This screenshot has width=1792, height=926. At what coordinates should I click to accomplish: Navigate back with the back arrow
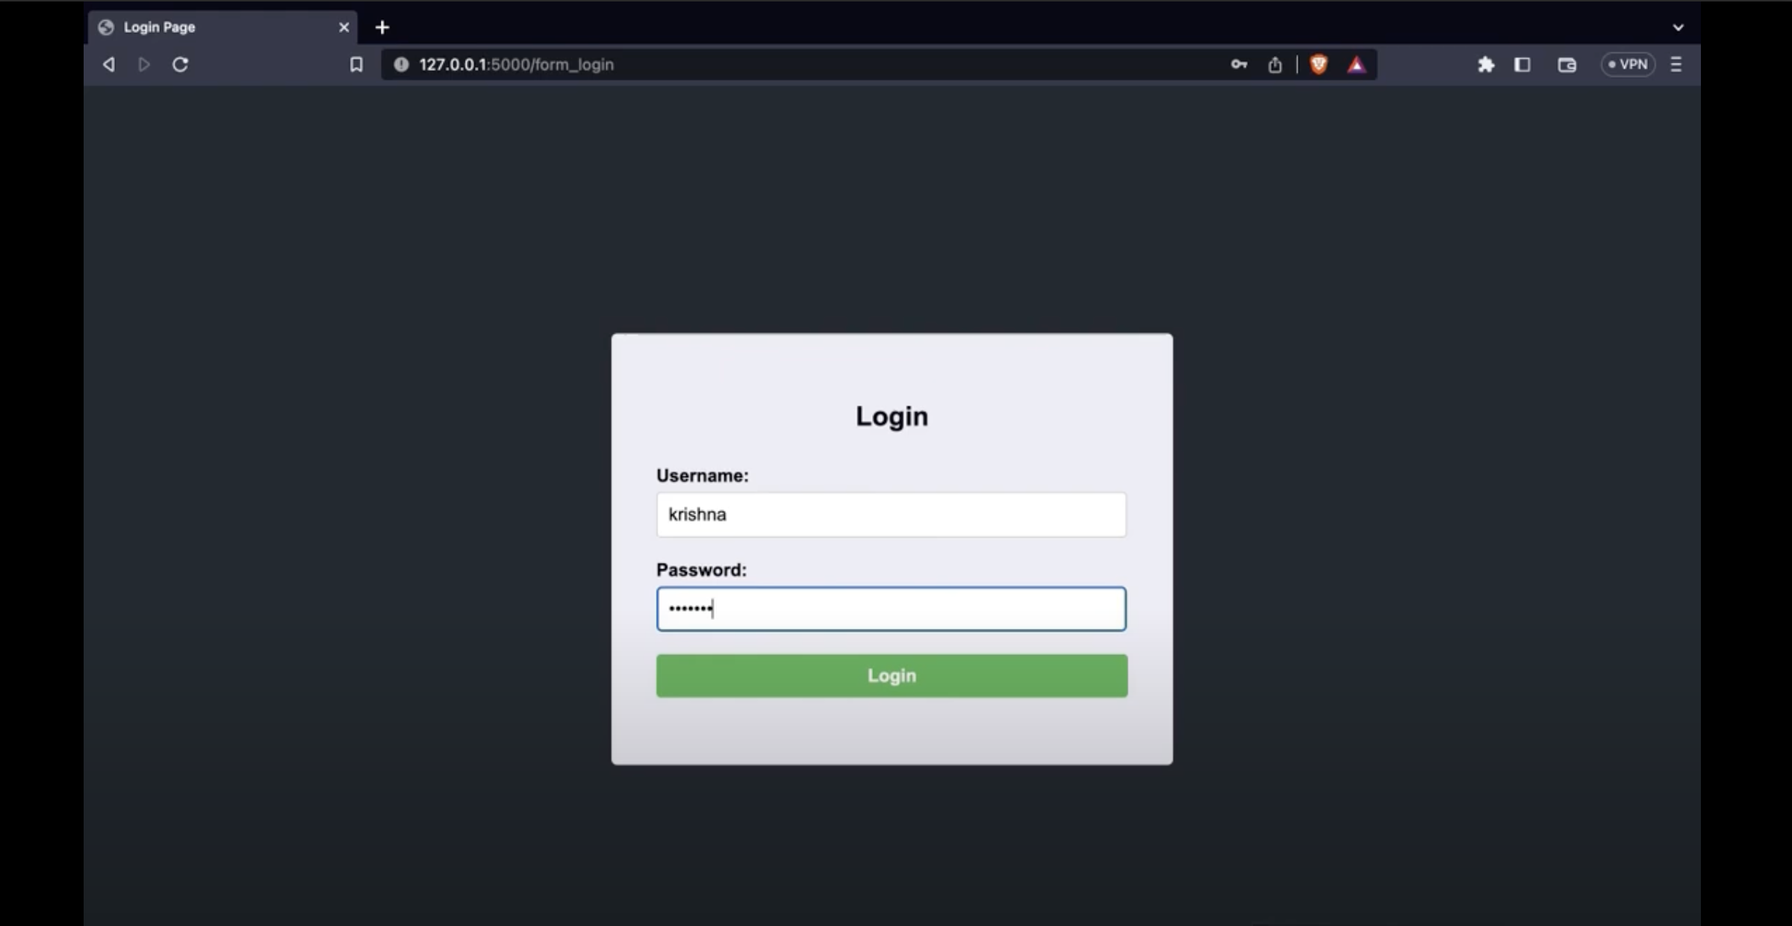(x=108, y=65)
